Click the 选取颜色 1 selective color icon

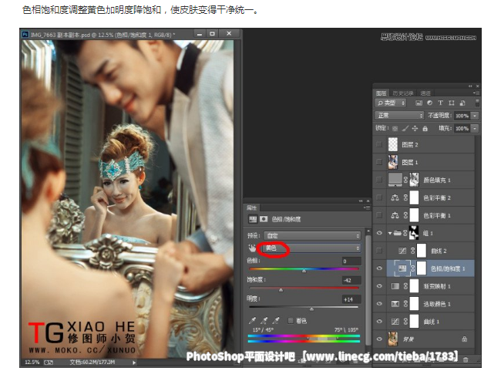click(x=395, y=304)
